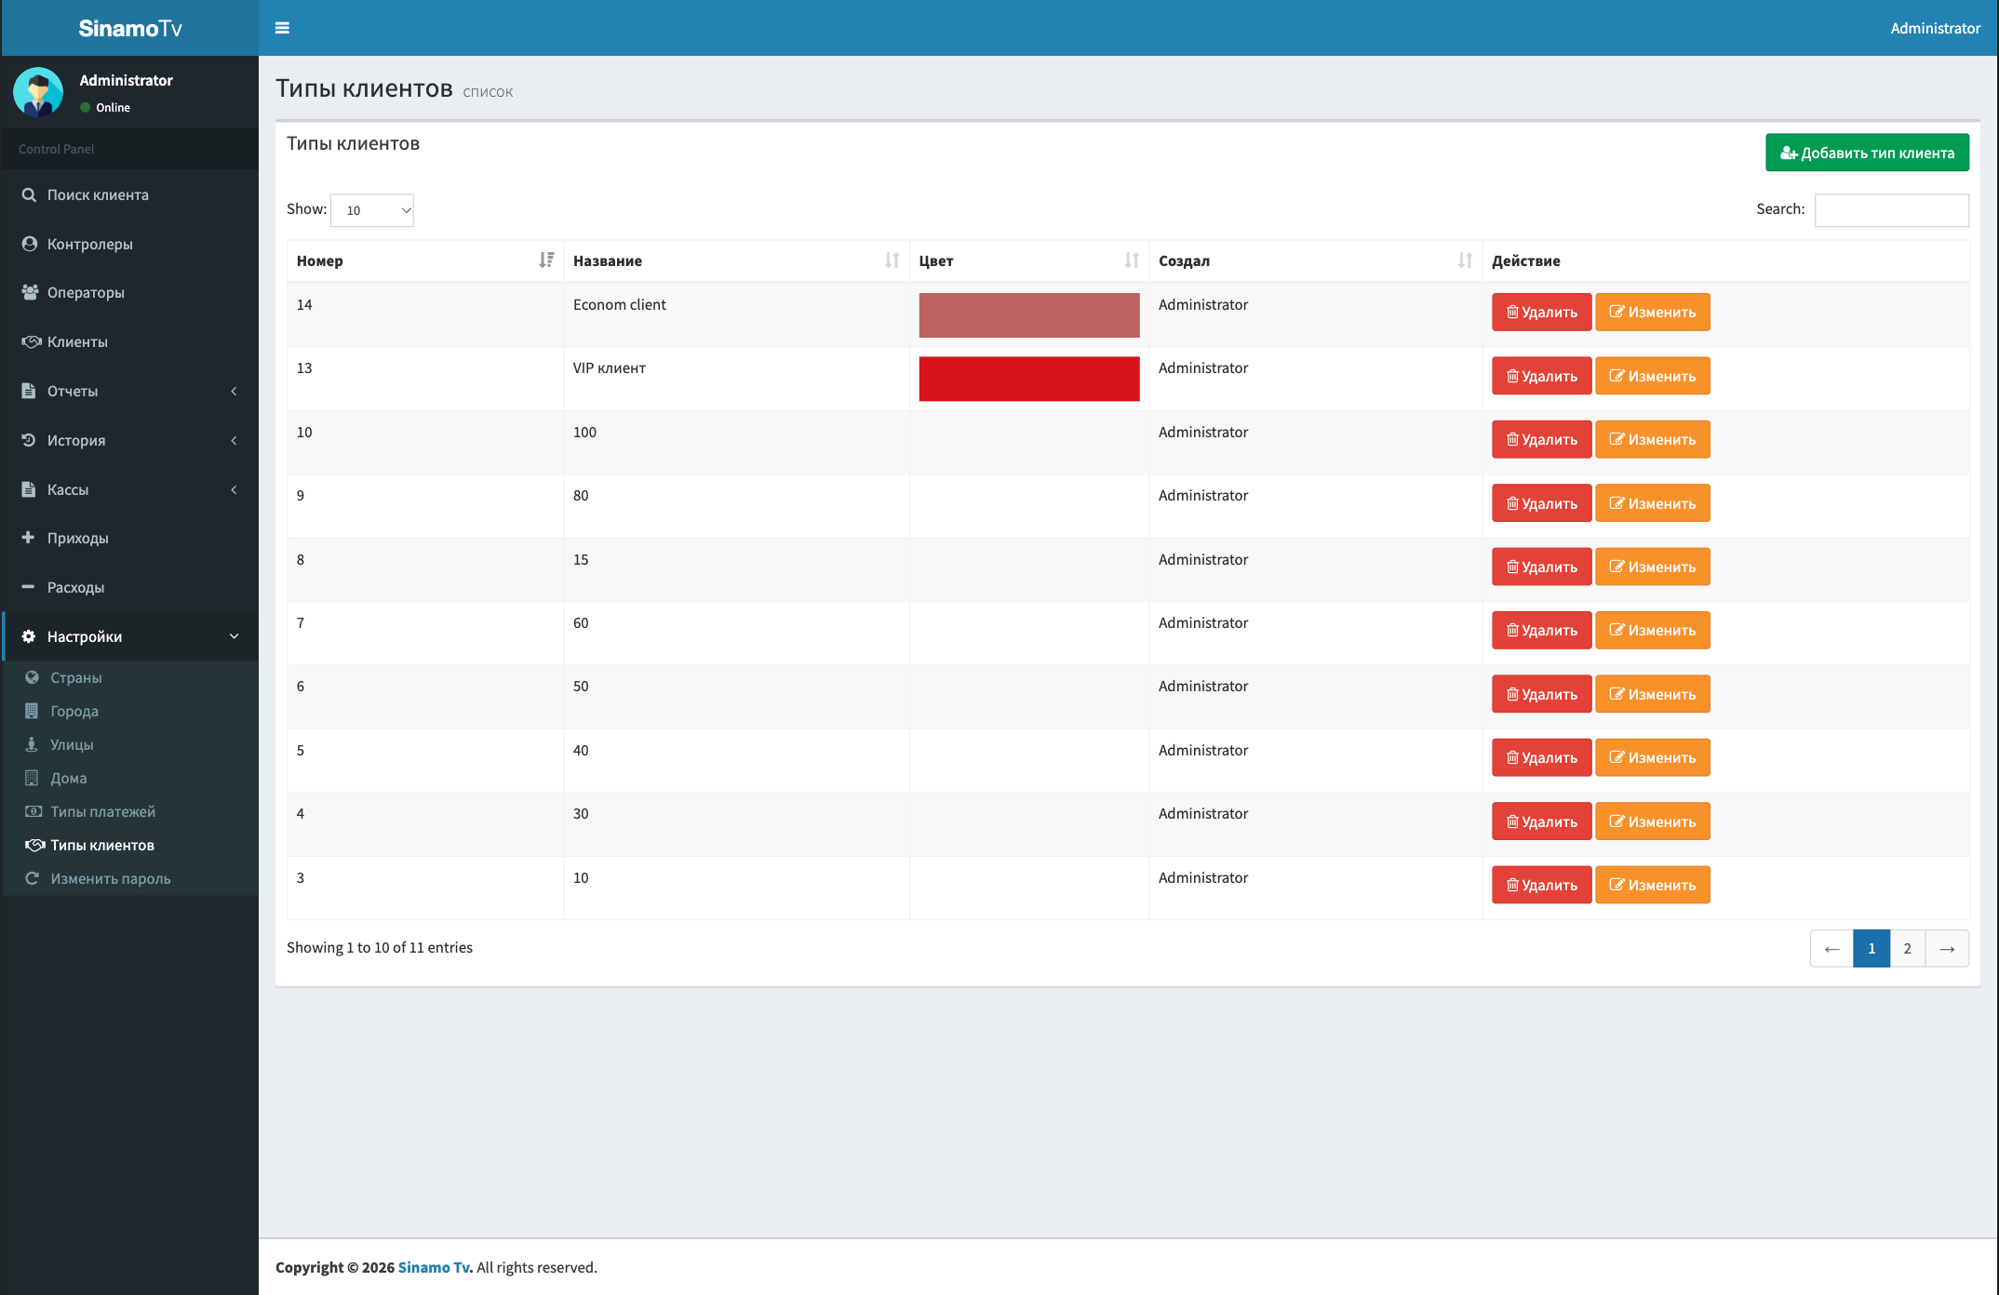Collapse the Настройки sidebar section
This screenshot has height=1295, width=1999.
[130, 636]
